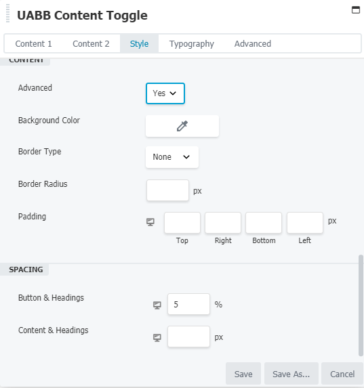The image size is (364, 388).
Task: Click the panel maximize icon at top right
Action: click(356, 10)
